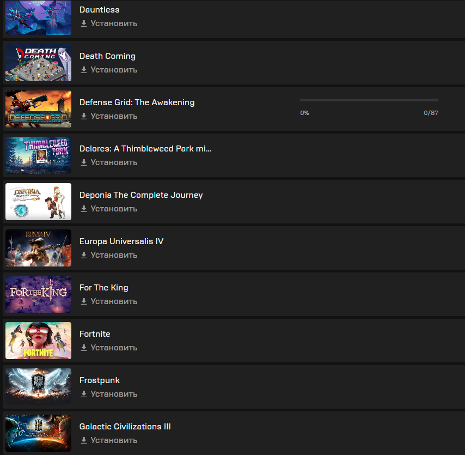The image size is (465, 455).
Task: Click download icon under For The King
Action: (x=84, y=301)
